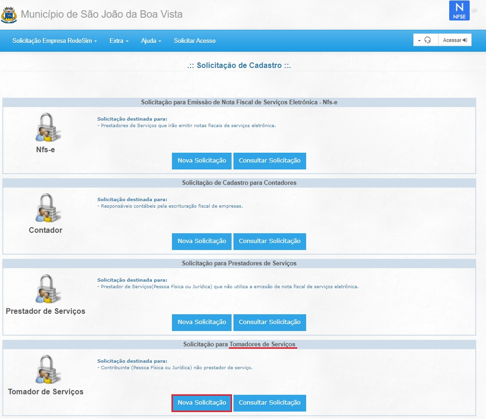Click the Tomador de Serviços padlock icon
486x419 pixels.
coord(48,370)
